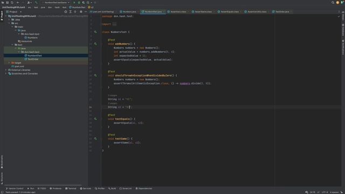345x194 pixels.
Task: Switch to AssertSame.class editor tab
Action: click(202, 12)
